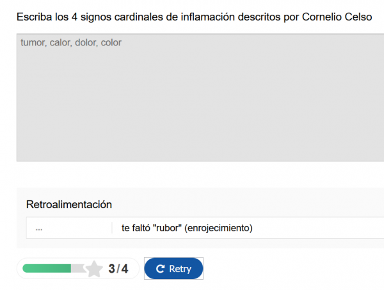Click the star icon beside the score
The width and height of the screenshot is (384, 290).
94,269
